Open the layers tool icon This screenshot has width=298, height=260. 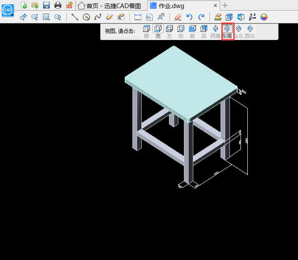point(218,17)
